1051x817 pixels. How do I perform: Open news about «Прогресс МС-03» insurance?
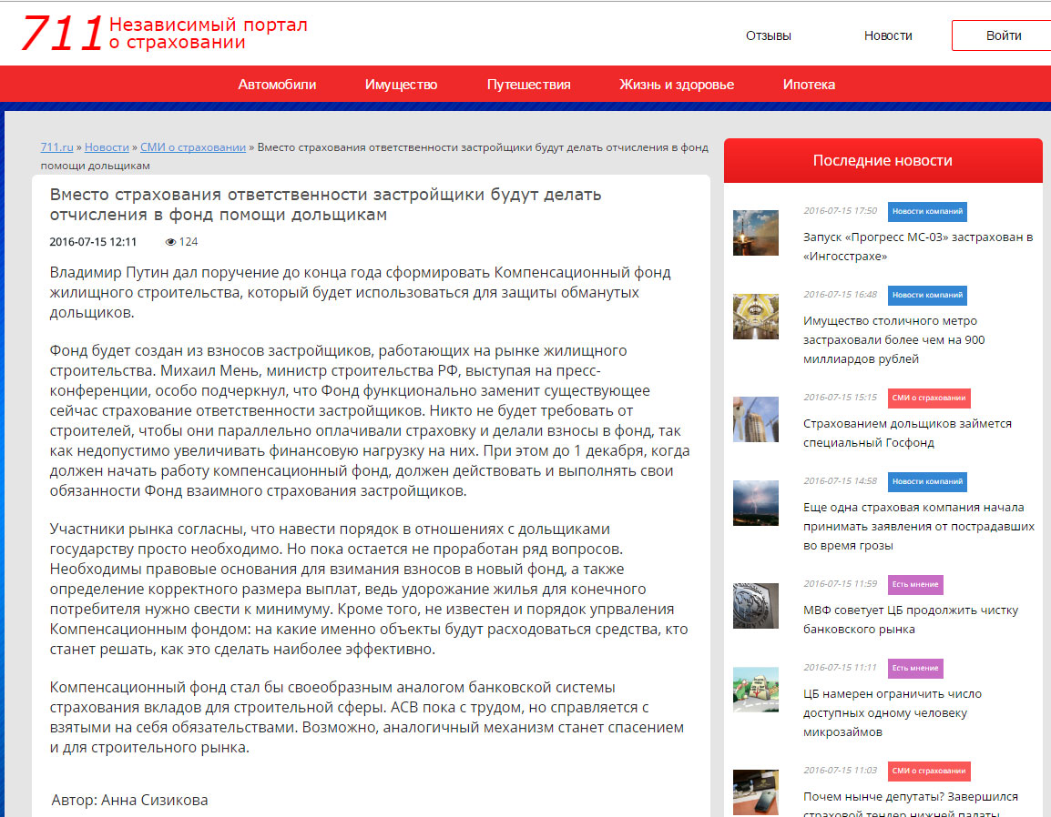(x=918, y=247)
